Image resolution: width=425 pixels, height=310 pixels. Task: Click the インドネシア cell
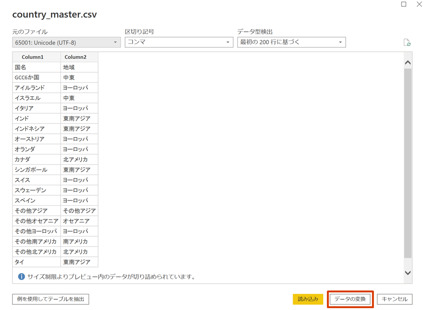(36, 129)
